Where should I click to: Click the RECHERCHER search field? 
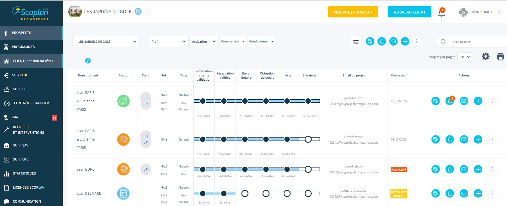(475, 42)
